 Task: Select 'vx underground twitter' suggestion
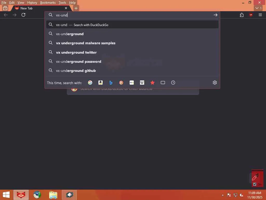[x=132, y=52]
